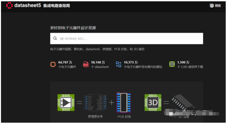
Task: Click the search magnifier icon
Action: pyautogui.click(x=55, y=38)
